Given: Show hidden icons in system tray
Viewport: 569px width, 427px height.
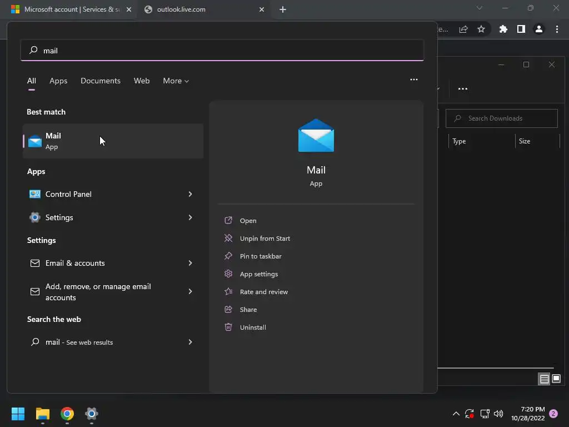Looking at the screenshot, I should (x=456, y=414).
